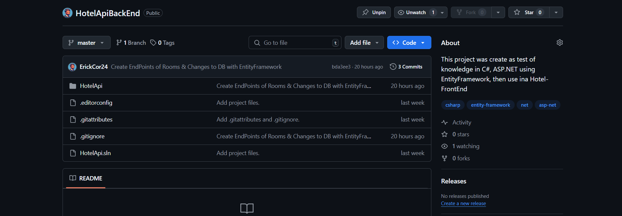Open the About settings gear icon

(x=559, y=42)
